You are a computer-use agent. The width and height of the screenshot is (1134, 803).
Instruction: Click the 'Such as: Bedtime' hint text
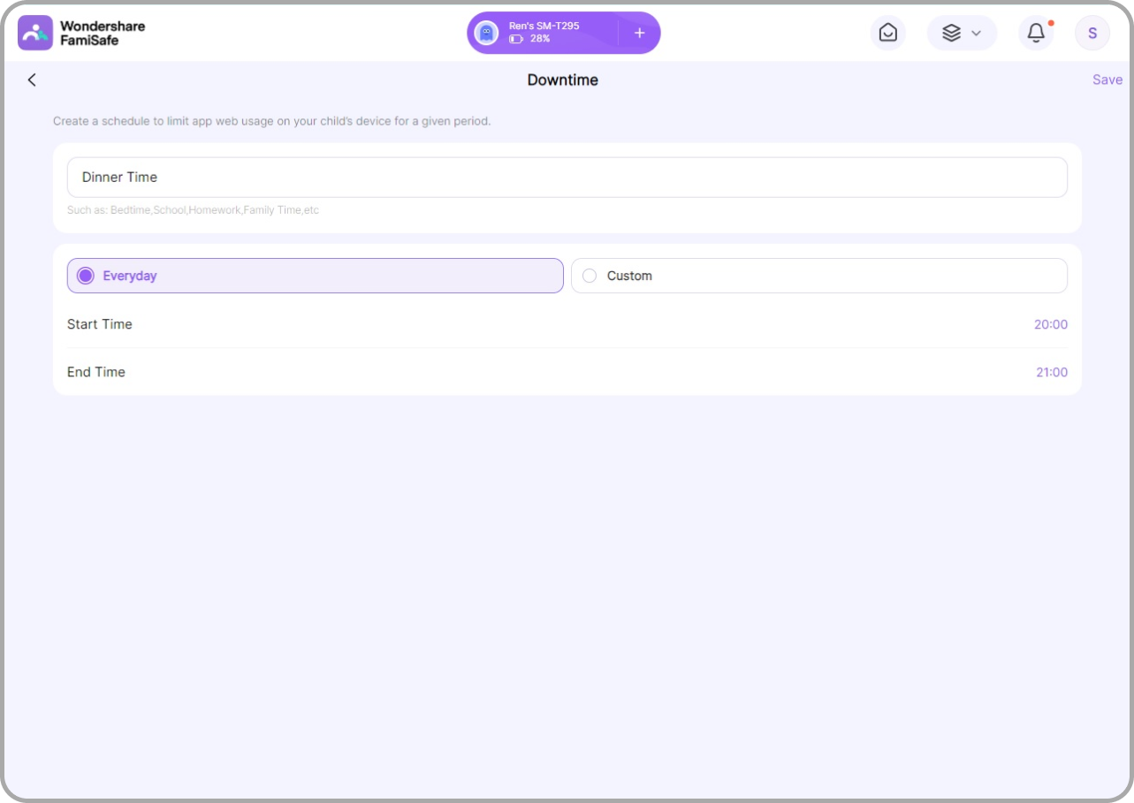pyautogui.click(x=193, y=210)
